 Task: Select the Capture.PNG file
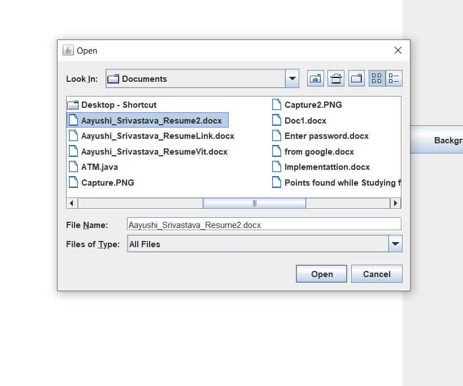click(101, 182)
